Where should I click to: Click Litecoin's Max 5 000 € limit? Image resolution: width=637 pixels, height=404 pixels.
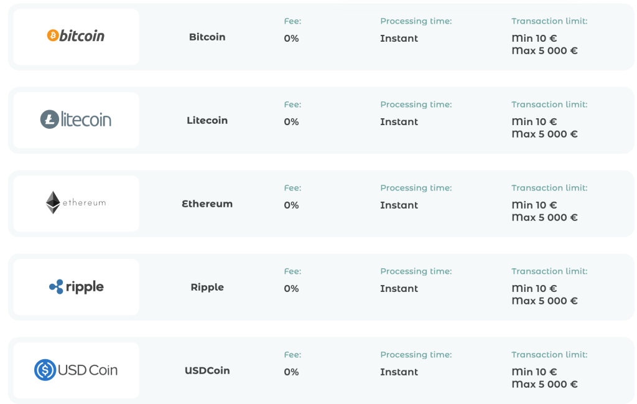click(545, 134)
